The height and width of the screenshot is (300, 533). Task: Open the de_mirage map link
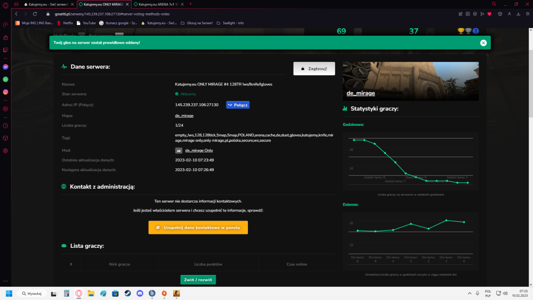184,116
